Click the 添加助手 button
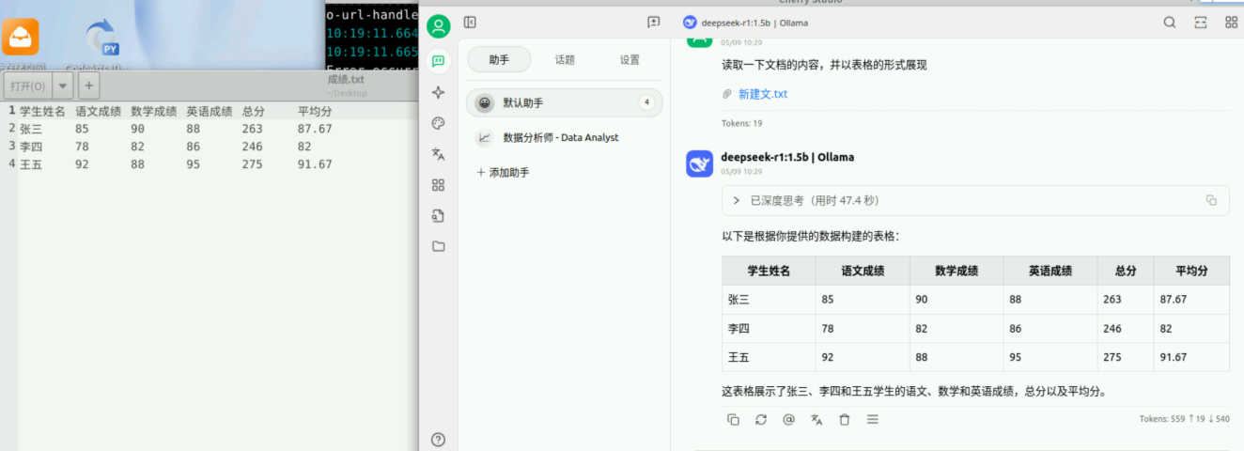 point(503,173)
